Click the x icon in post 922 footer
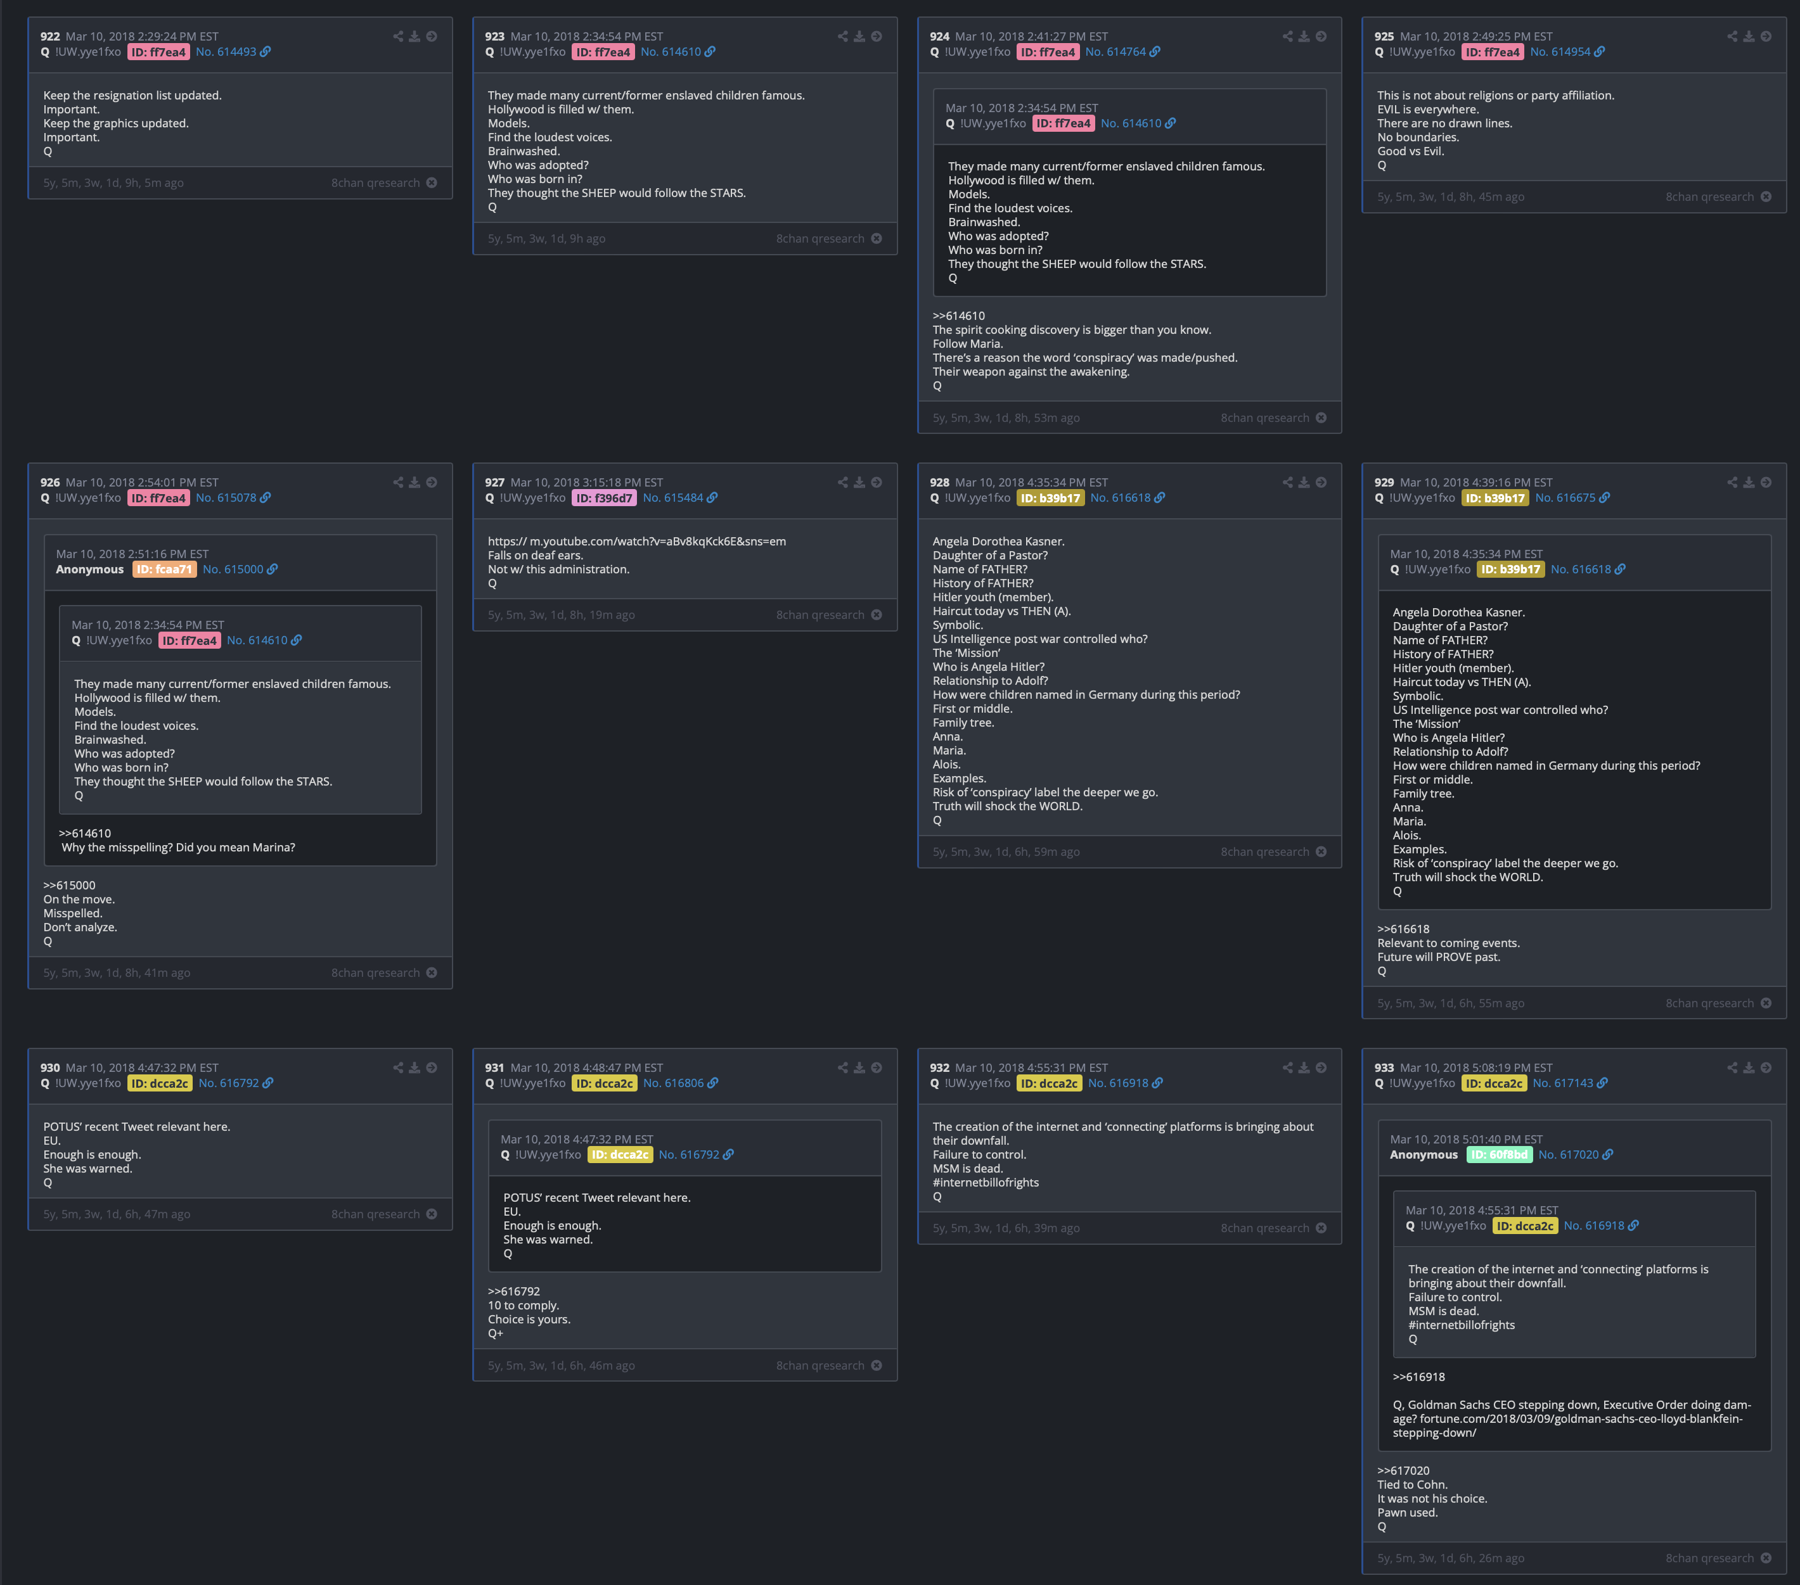 [x=432, y=183]
